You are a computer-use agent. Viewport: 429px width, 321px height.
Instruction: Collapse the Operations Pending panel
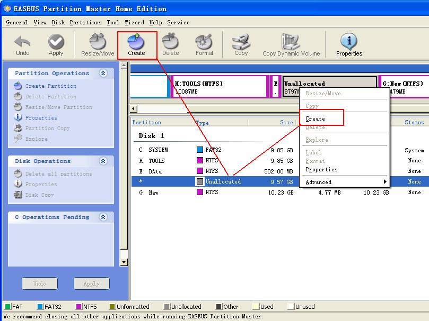pos(103,217)
